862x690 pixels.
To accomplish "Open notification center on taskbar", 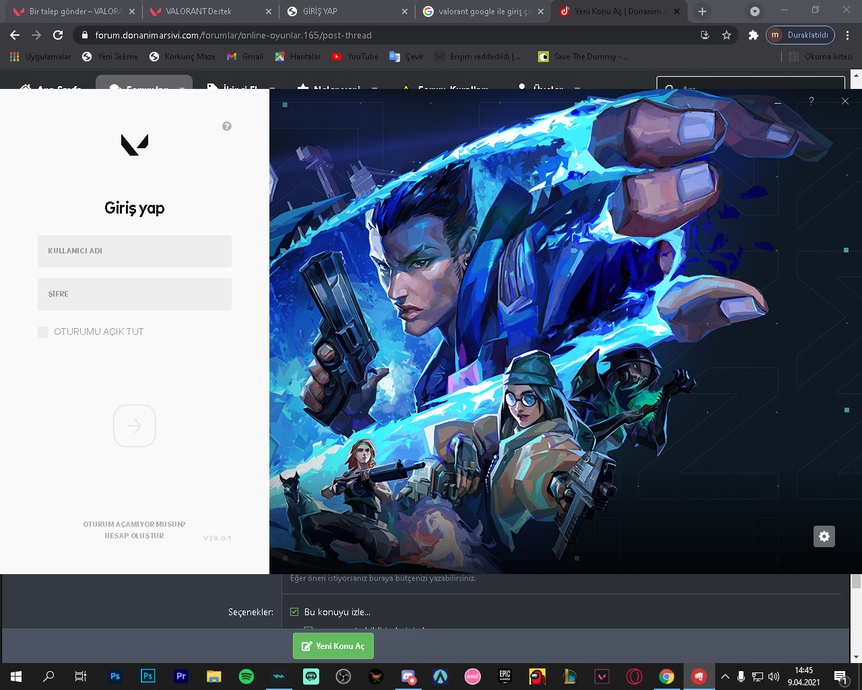I will pyautogui.click(x=841, y=677).
